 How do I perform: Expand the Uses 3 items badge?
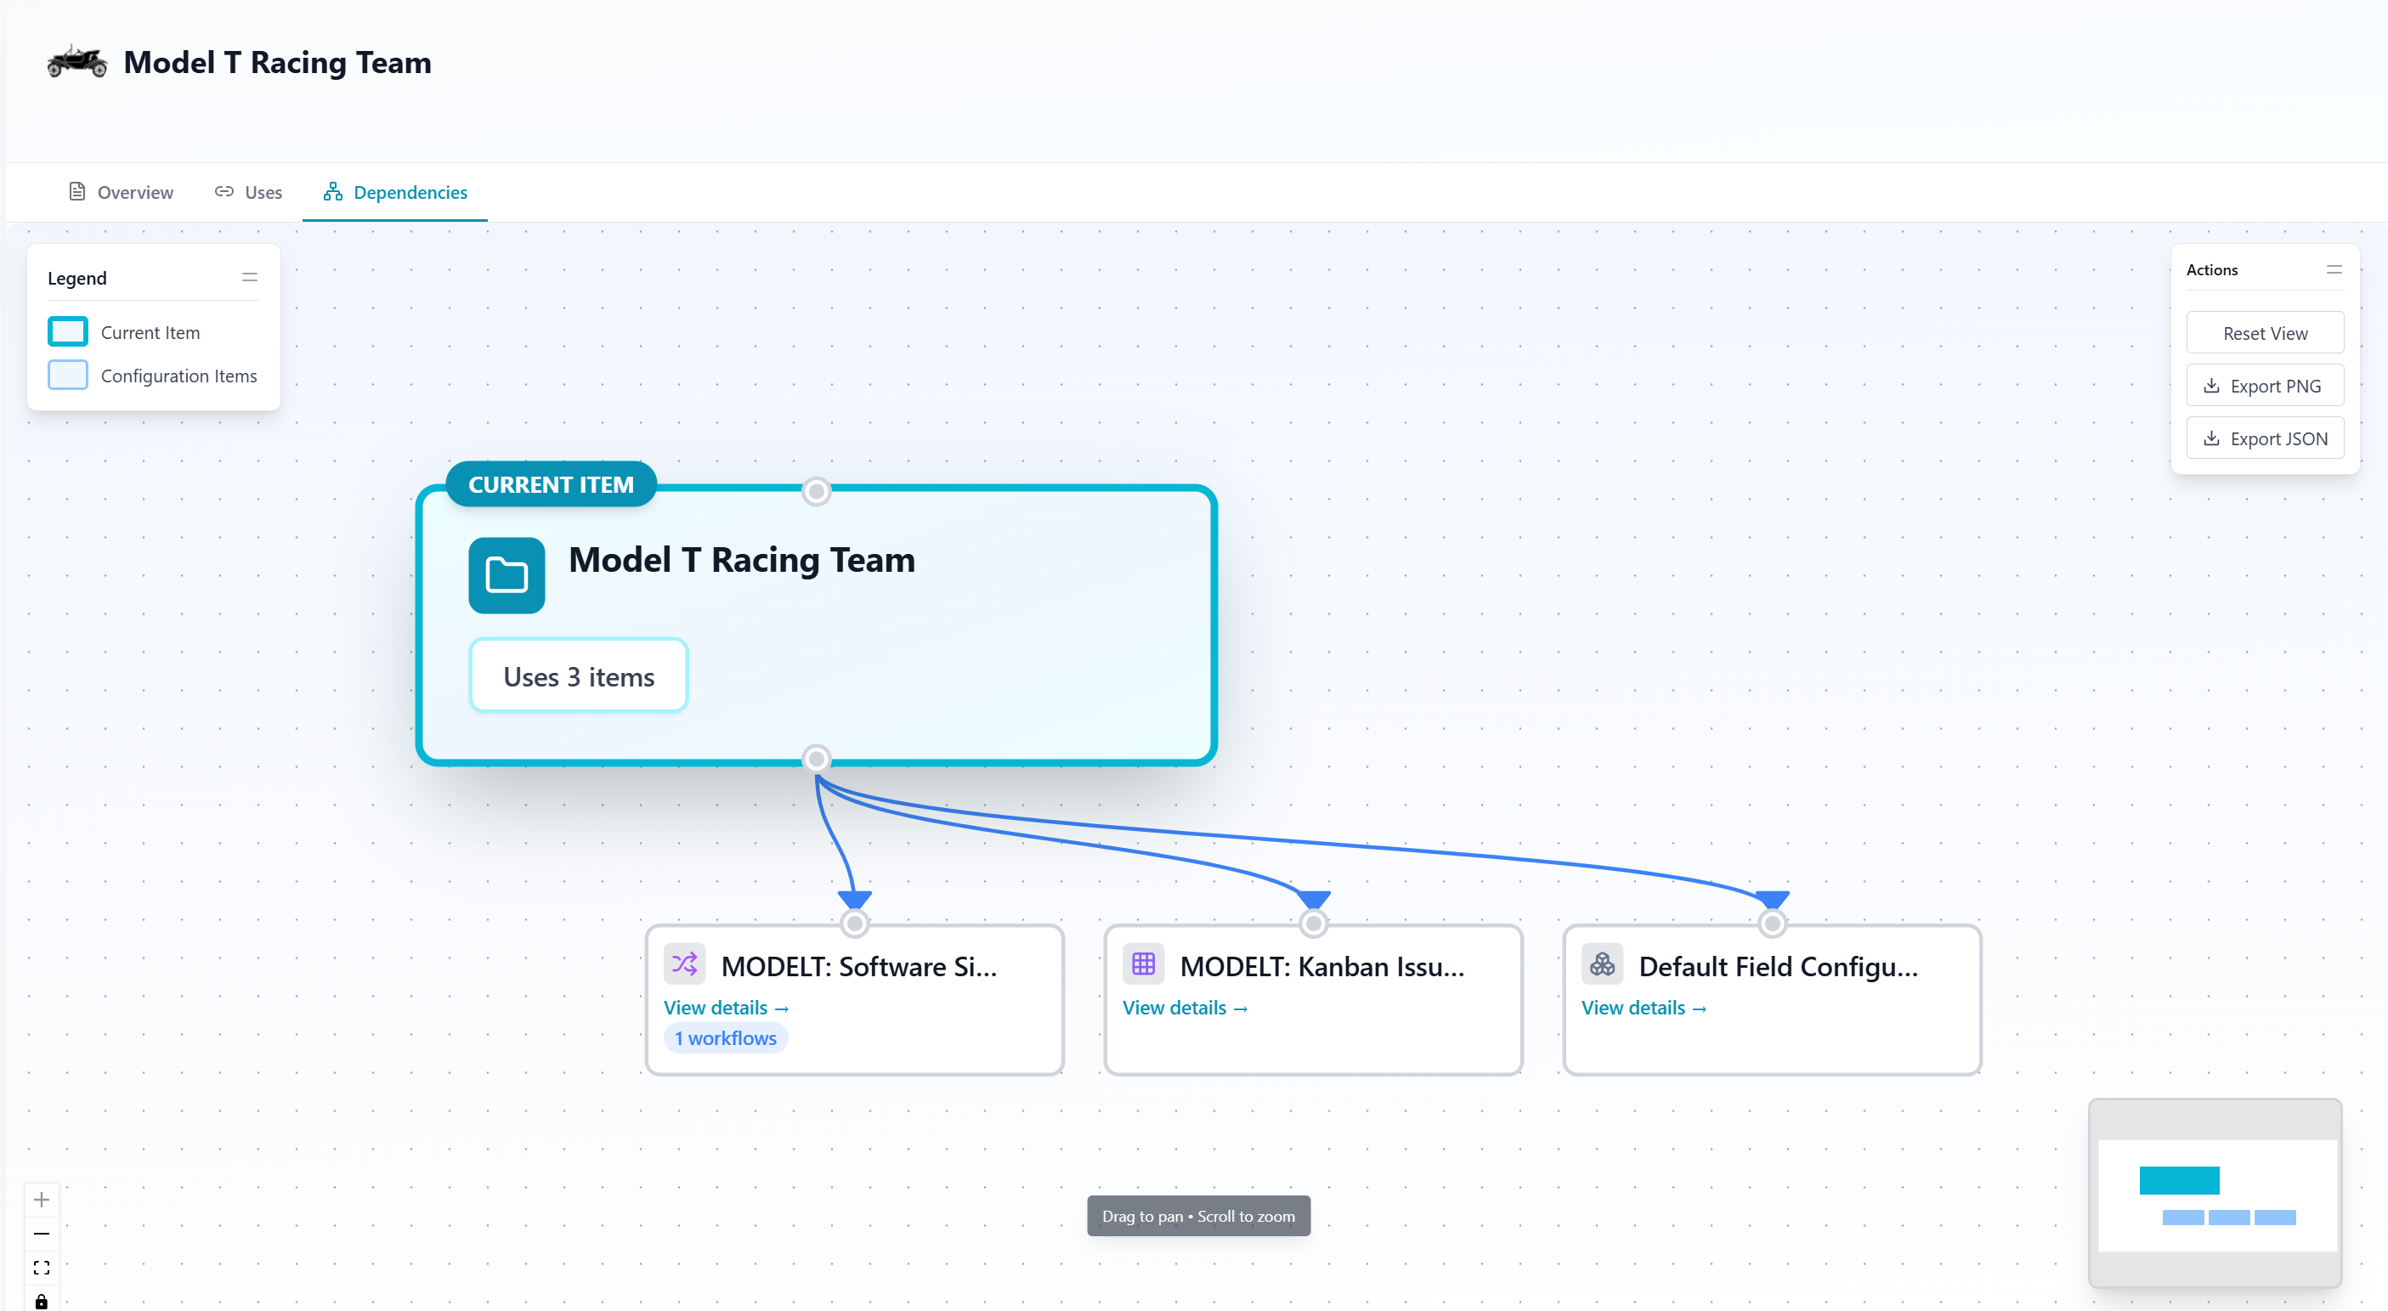pos(579,676)
